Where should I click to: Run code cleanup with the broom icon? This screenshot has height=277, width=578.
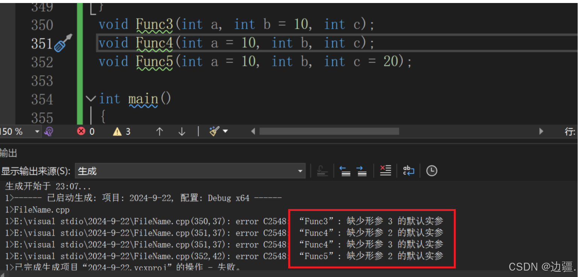[214, 131]
